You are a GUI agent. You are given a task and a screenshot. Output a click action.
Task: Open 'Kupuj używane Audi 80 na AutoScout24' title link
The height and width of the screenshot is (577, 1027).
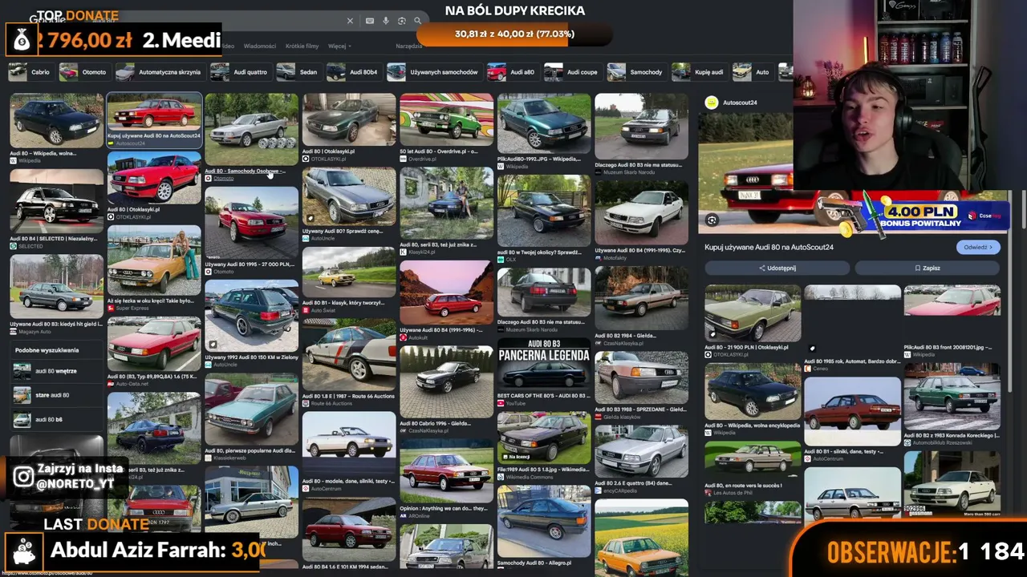point(769,247)
